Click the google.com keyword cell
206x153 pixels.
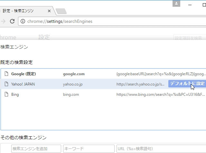coord(74,74)
